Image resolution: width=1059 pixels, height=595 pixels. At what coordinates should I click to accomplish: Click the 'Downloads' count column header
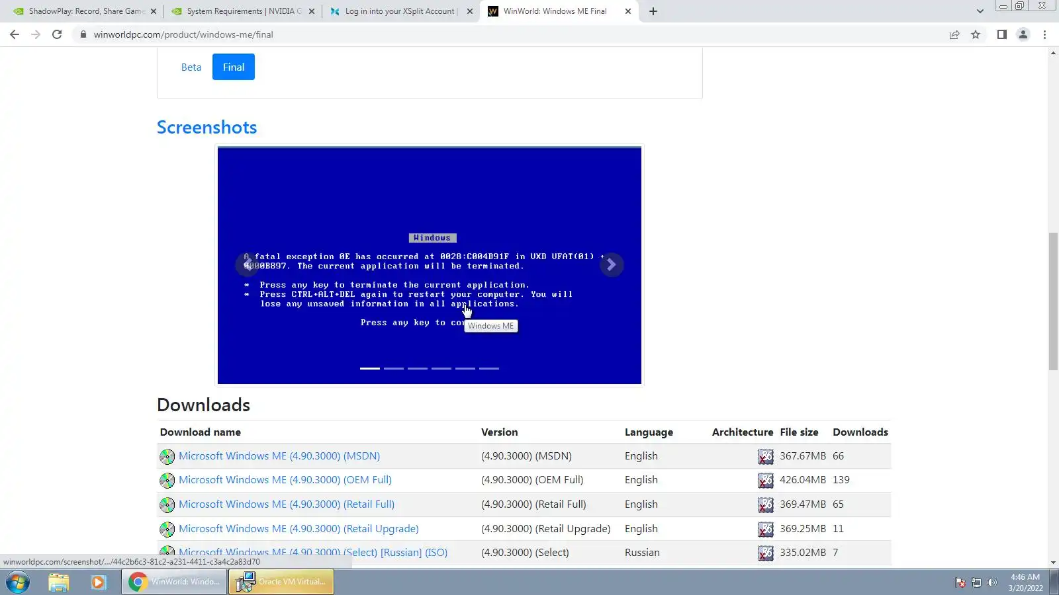[x=860, y=432]
